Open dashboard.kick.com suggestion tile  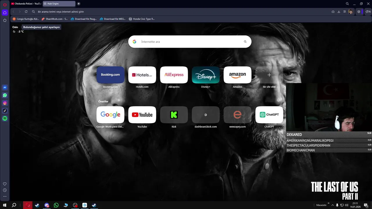tap(206, 115)
